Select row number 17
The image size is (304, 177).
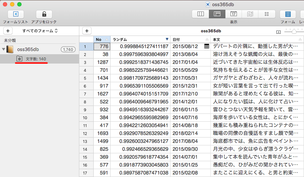[85, 173]
